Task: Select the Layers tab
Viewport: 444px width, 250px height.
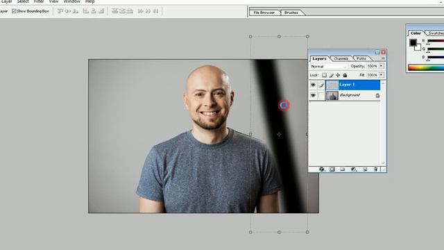Action: (x=319, y=58)
